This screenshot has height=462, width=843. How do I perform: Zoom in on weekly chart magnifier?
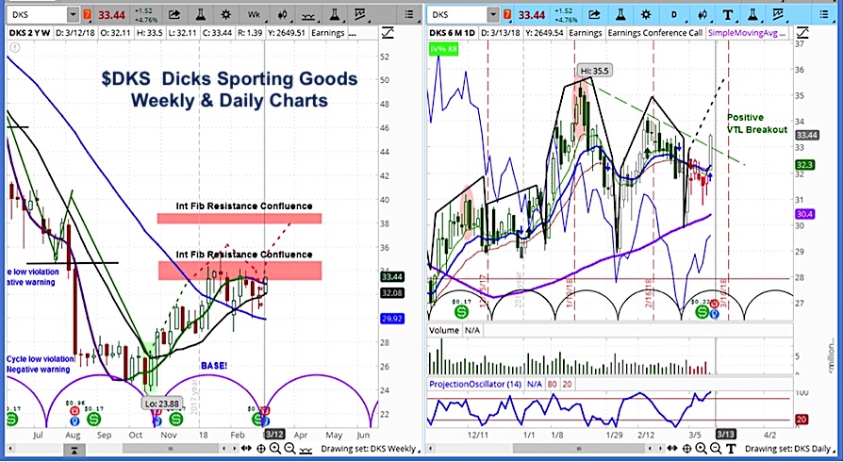[275, 449]
